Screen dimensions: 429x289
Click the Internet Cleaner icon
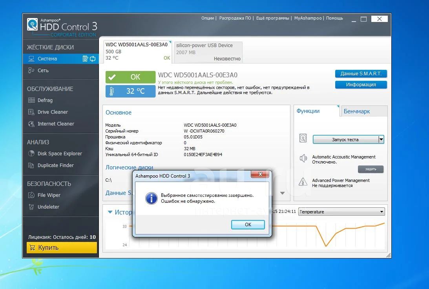pyautogui.click(x=31, y=124)
